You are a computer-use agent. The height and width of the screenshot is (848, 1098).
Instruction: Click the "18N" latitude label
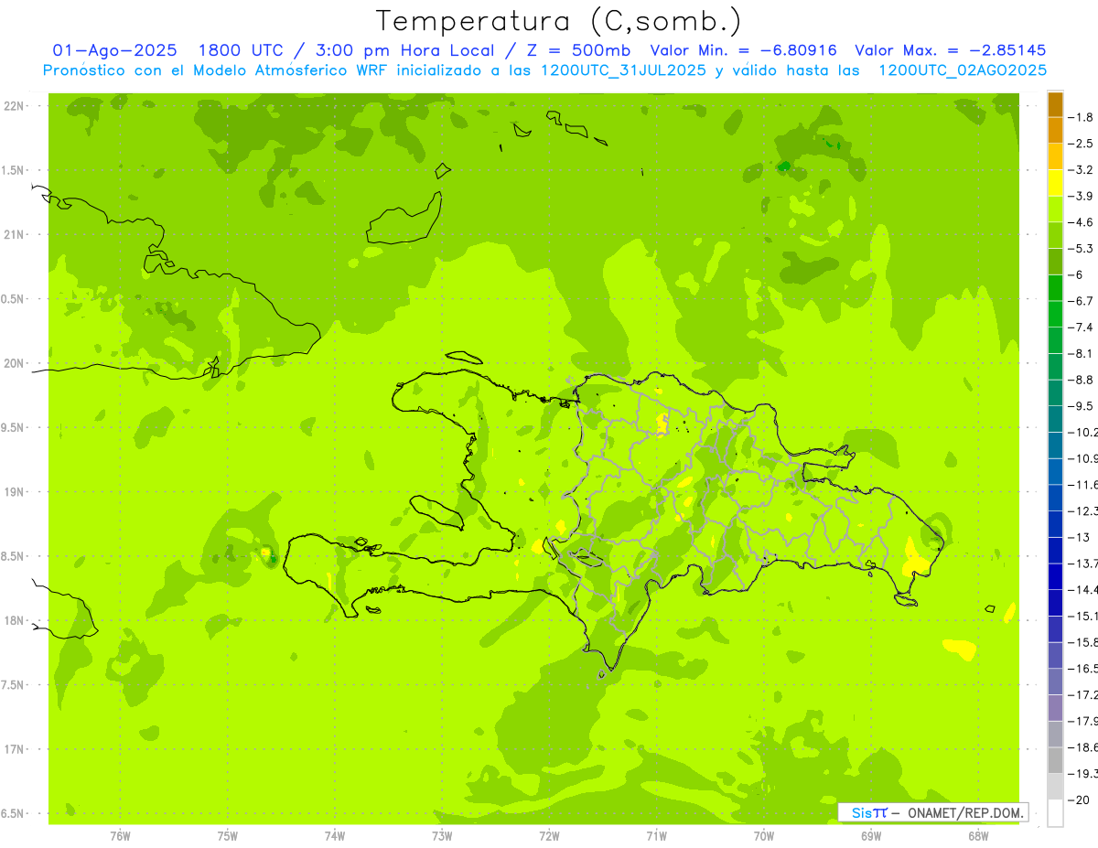coord(16,621)
